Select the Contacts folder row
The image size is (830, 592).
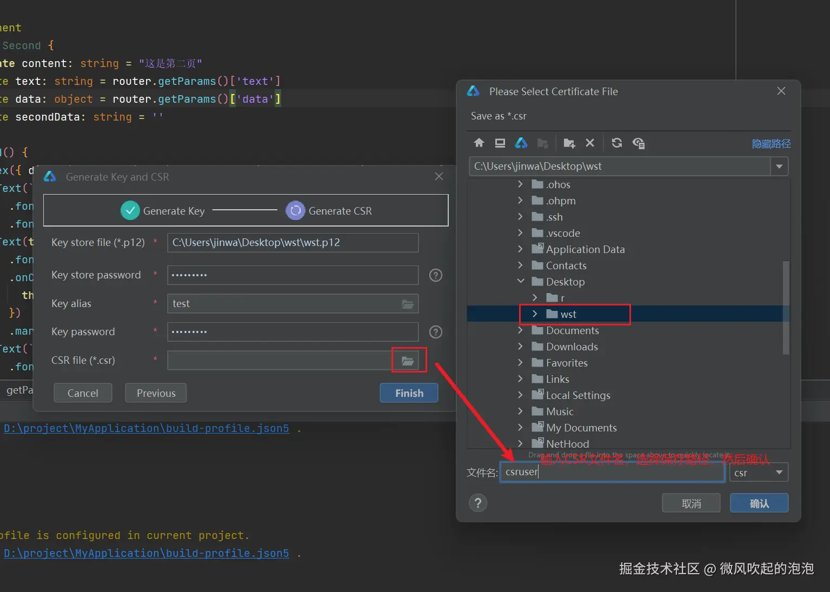point(625,265)
